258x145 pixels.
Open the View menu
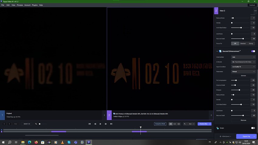click(13, 5)
